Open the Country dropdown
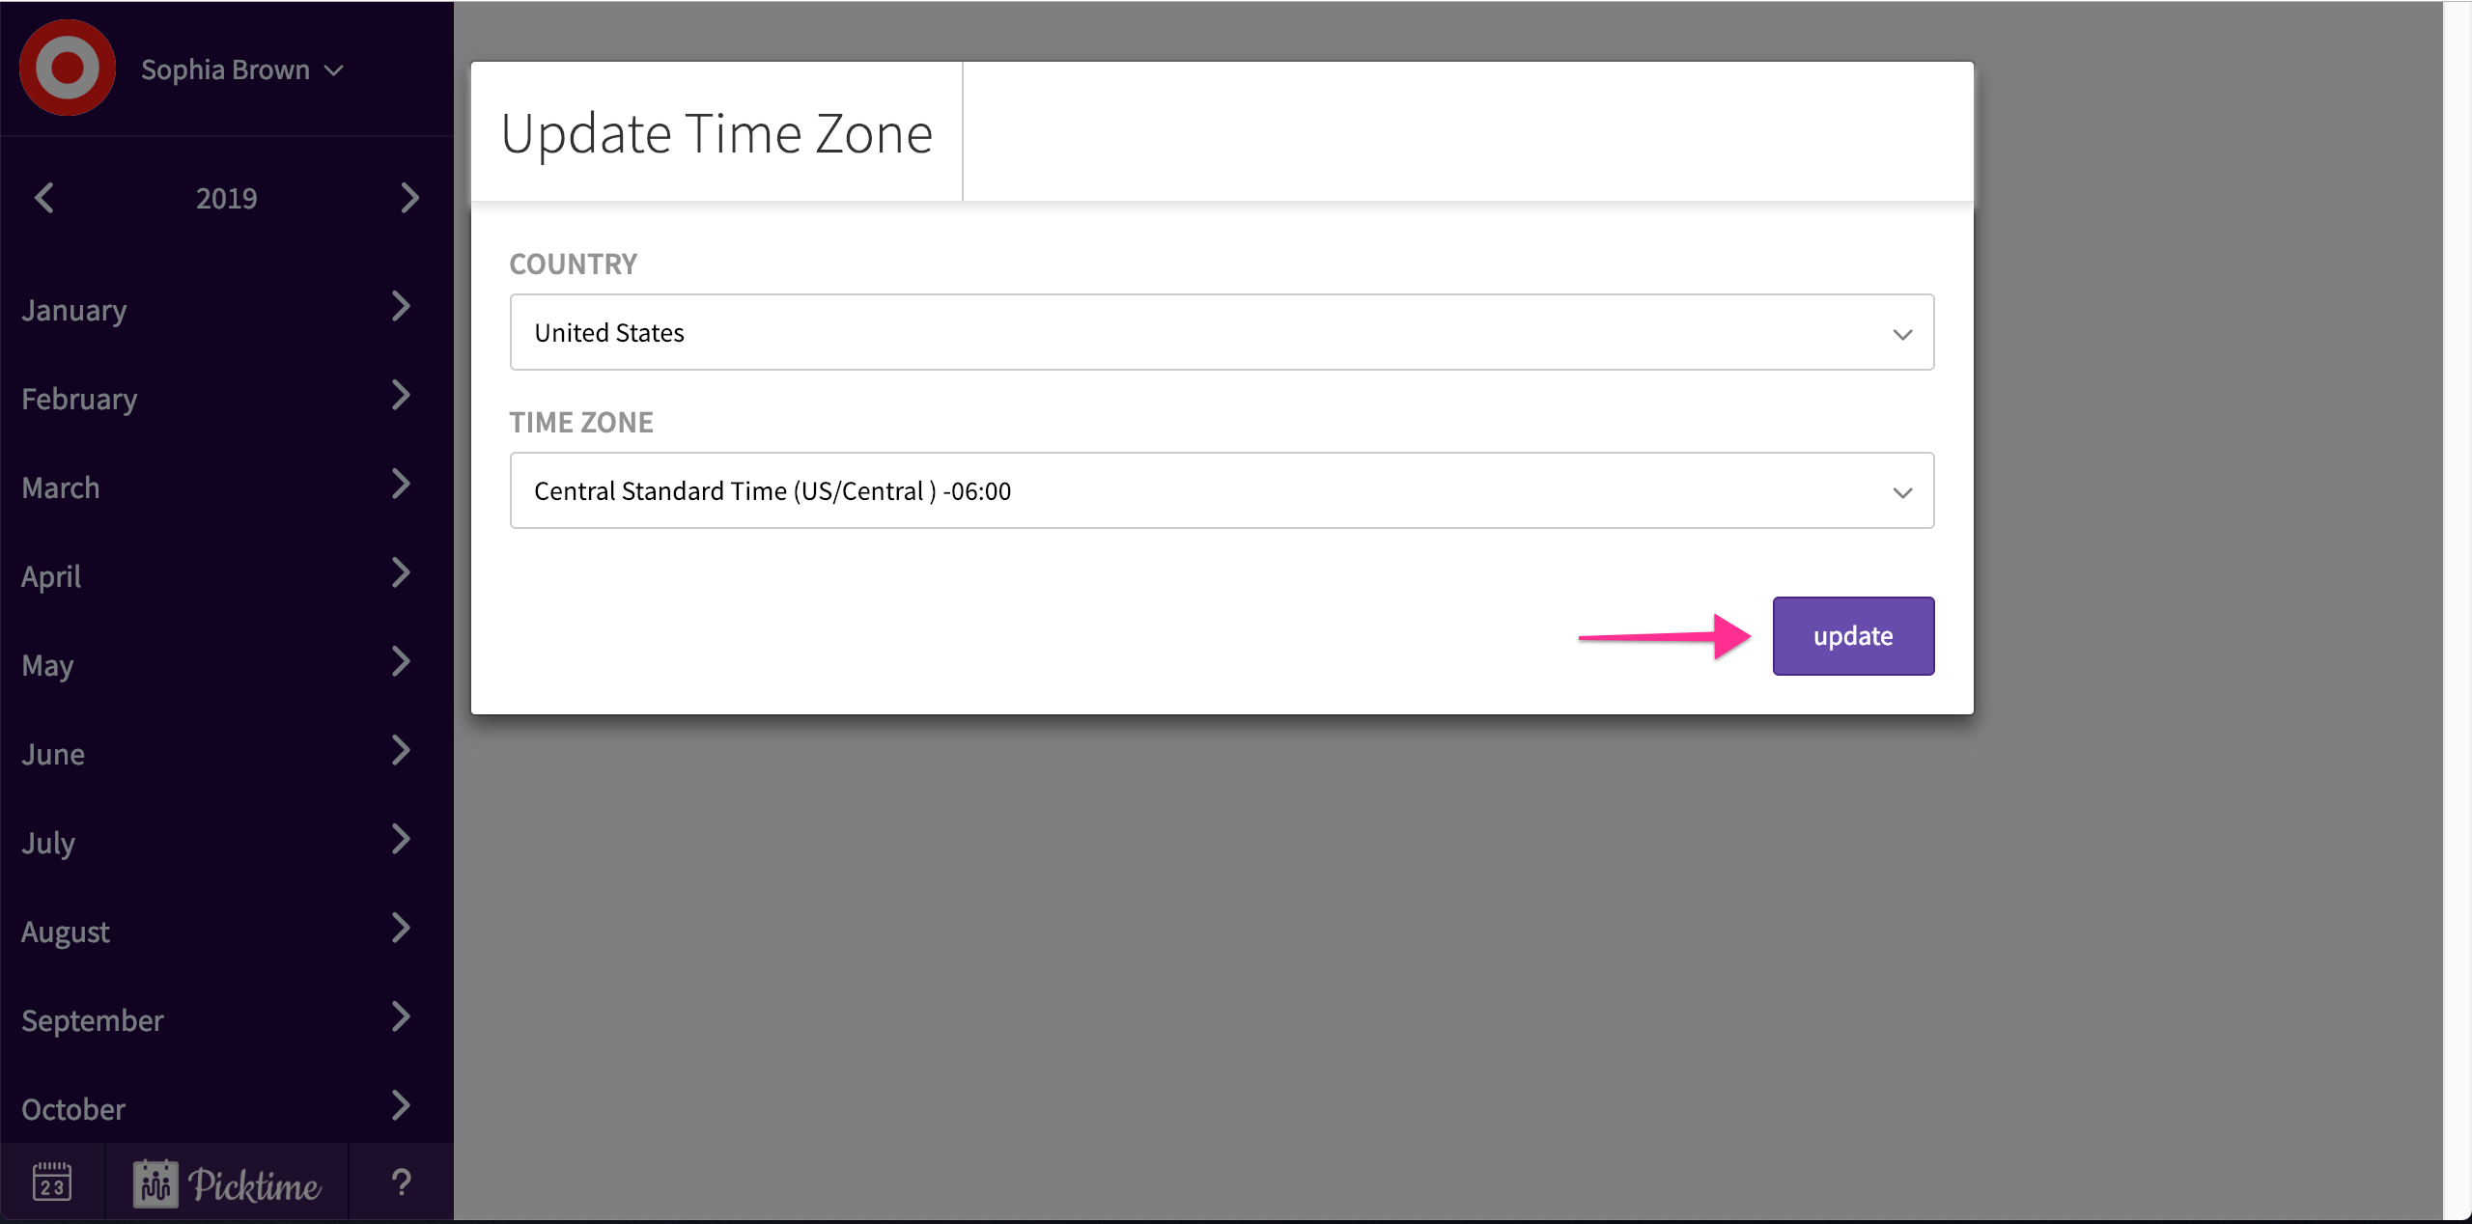The width and height of the screenshot is (2472, 1224). click(x=1222, y=333)
